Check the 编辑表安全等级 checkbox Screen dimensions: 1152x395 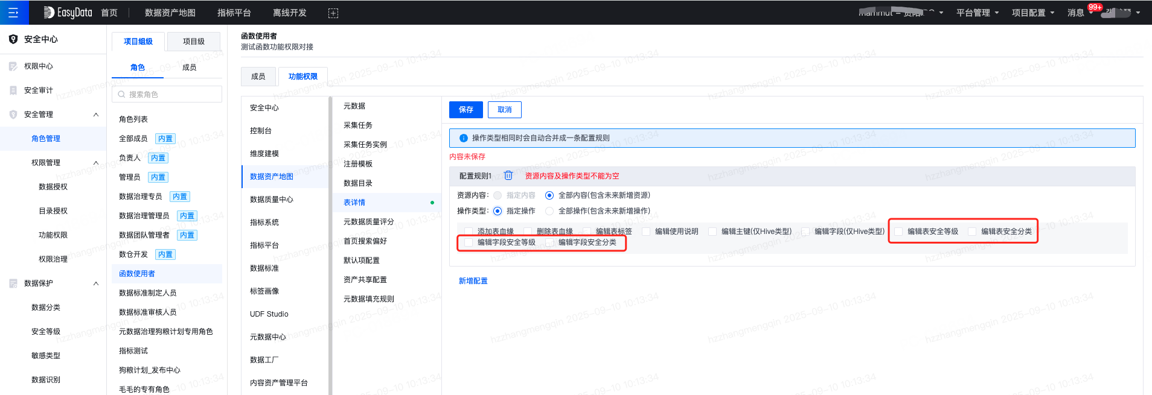898,232
